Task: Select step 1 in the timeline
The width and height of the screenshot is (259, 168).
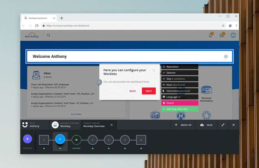Action: [44, 140]
